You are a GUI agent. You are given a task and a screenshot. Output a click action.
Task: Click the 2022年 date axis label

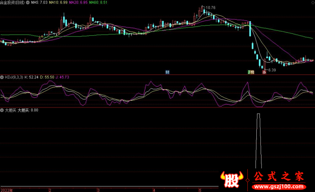(6, 190)
